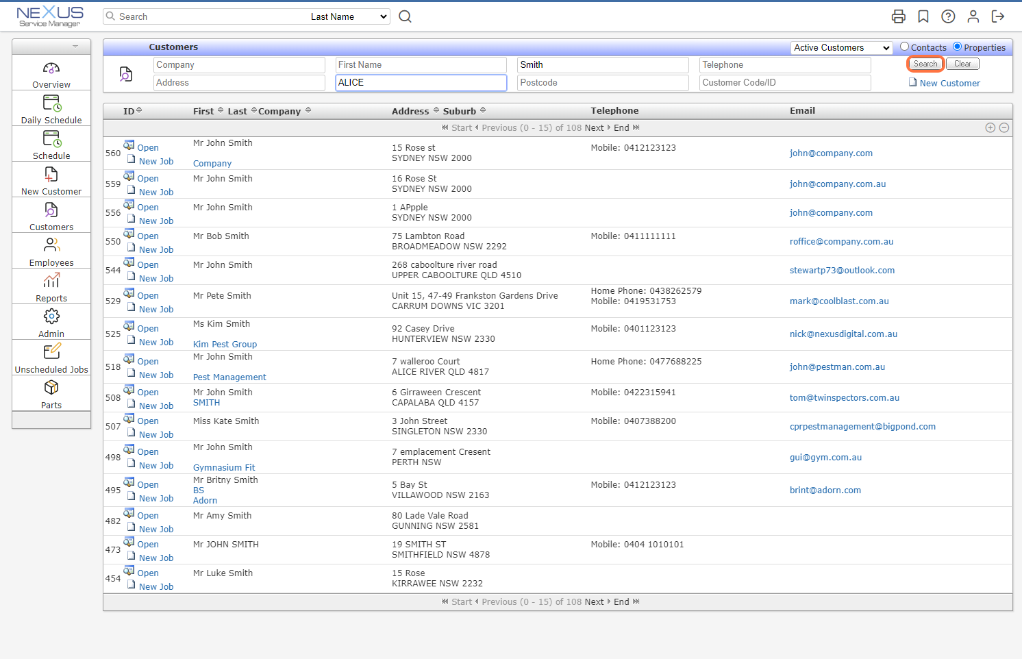Open the Overview section
Viewport: 1022px width, 659px height.
[51, 73]
